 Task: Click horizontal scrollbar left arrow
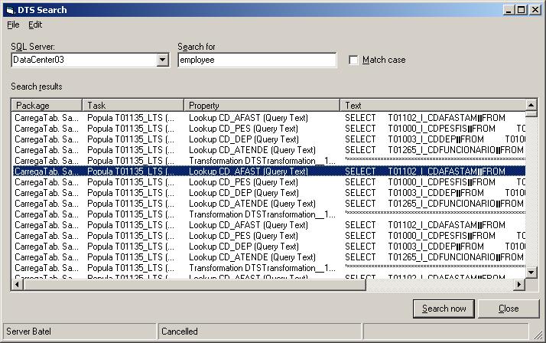18,285
